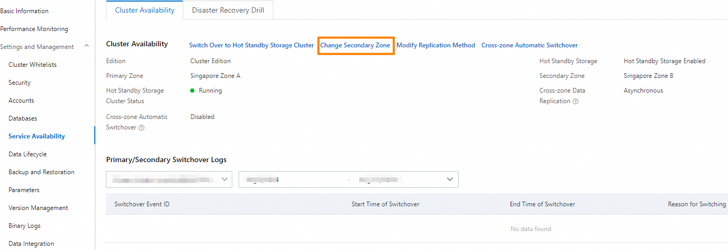Click help icon beside Cross-zone Data Replication

coord(575,102)
